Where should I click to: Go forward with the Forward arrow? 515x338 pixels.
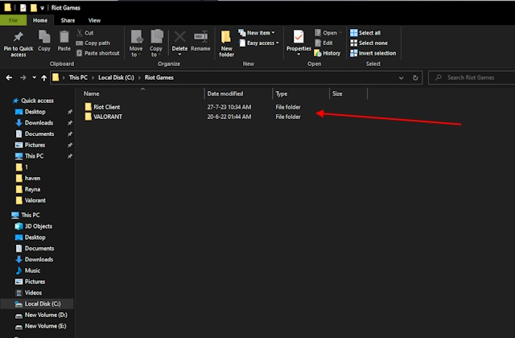(x=23, y=78)
